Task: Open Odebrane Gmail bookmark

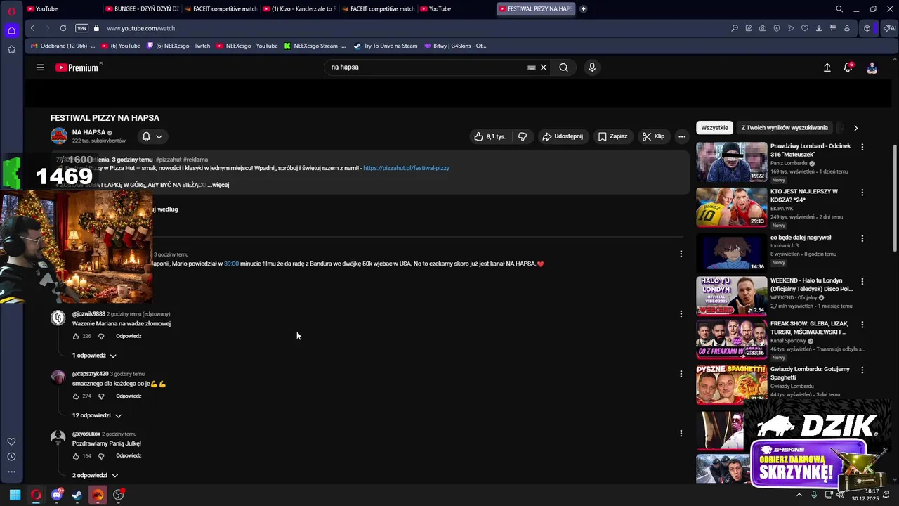Action: tap(63, 46)
